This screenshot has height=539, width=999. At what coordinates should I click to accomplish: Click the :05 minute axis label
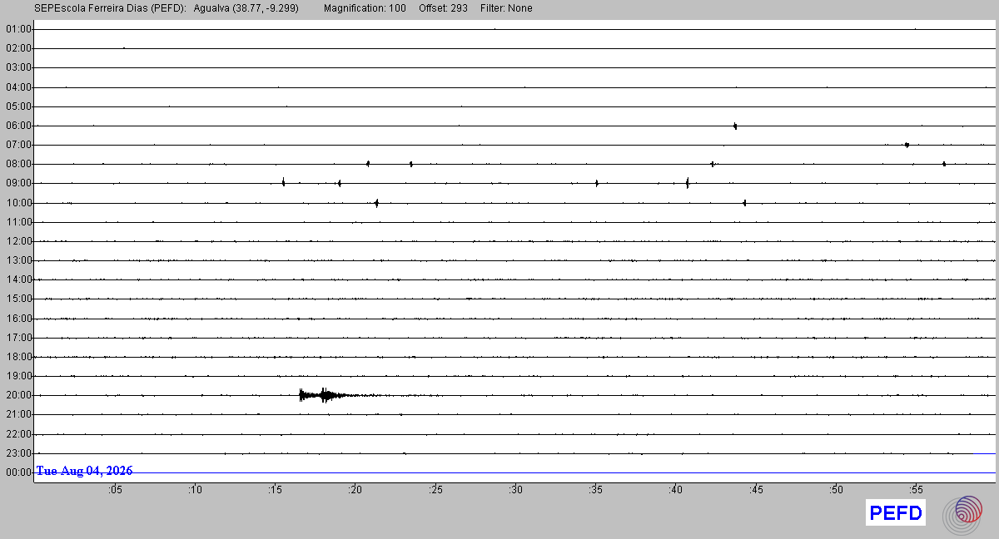(115, 490)
